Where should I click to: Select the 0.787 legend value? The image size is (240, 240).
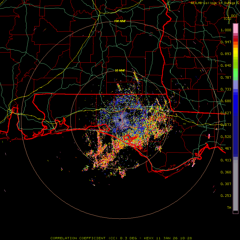226,77
